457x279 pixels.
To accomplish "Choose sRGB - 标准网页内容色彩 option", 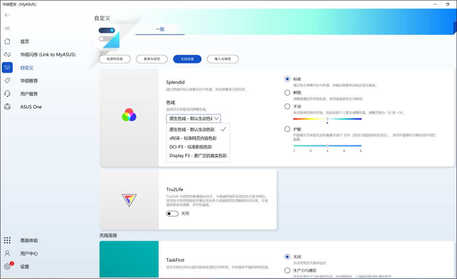I will click(x=193, y=138).
